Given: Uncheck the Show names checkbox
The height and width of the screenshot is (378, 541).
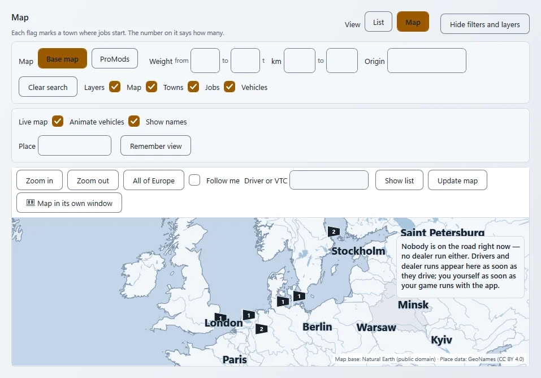Looking at the screenshot, I should click(134, 121).
